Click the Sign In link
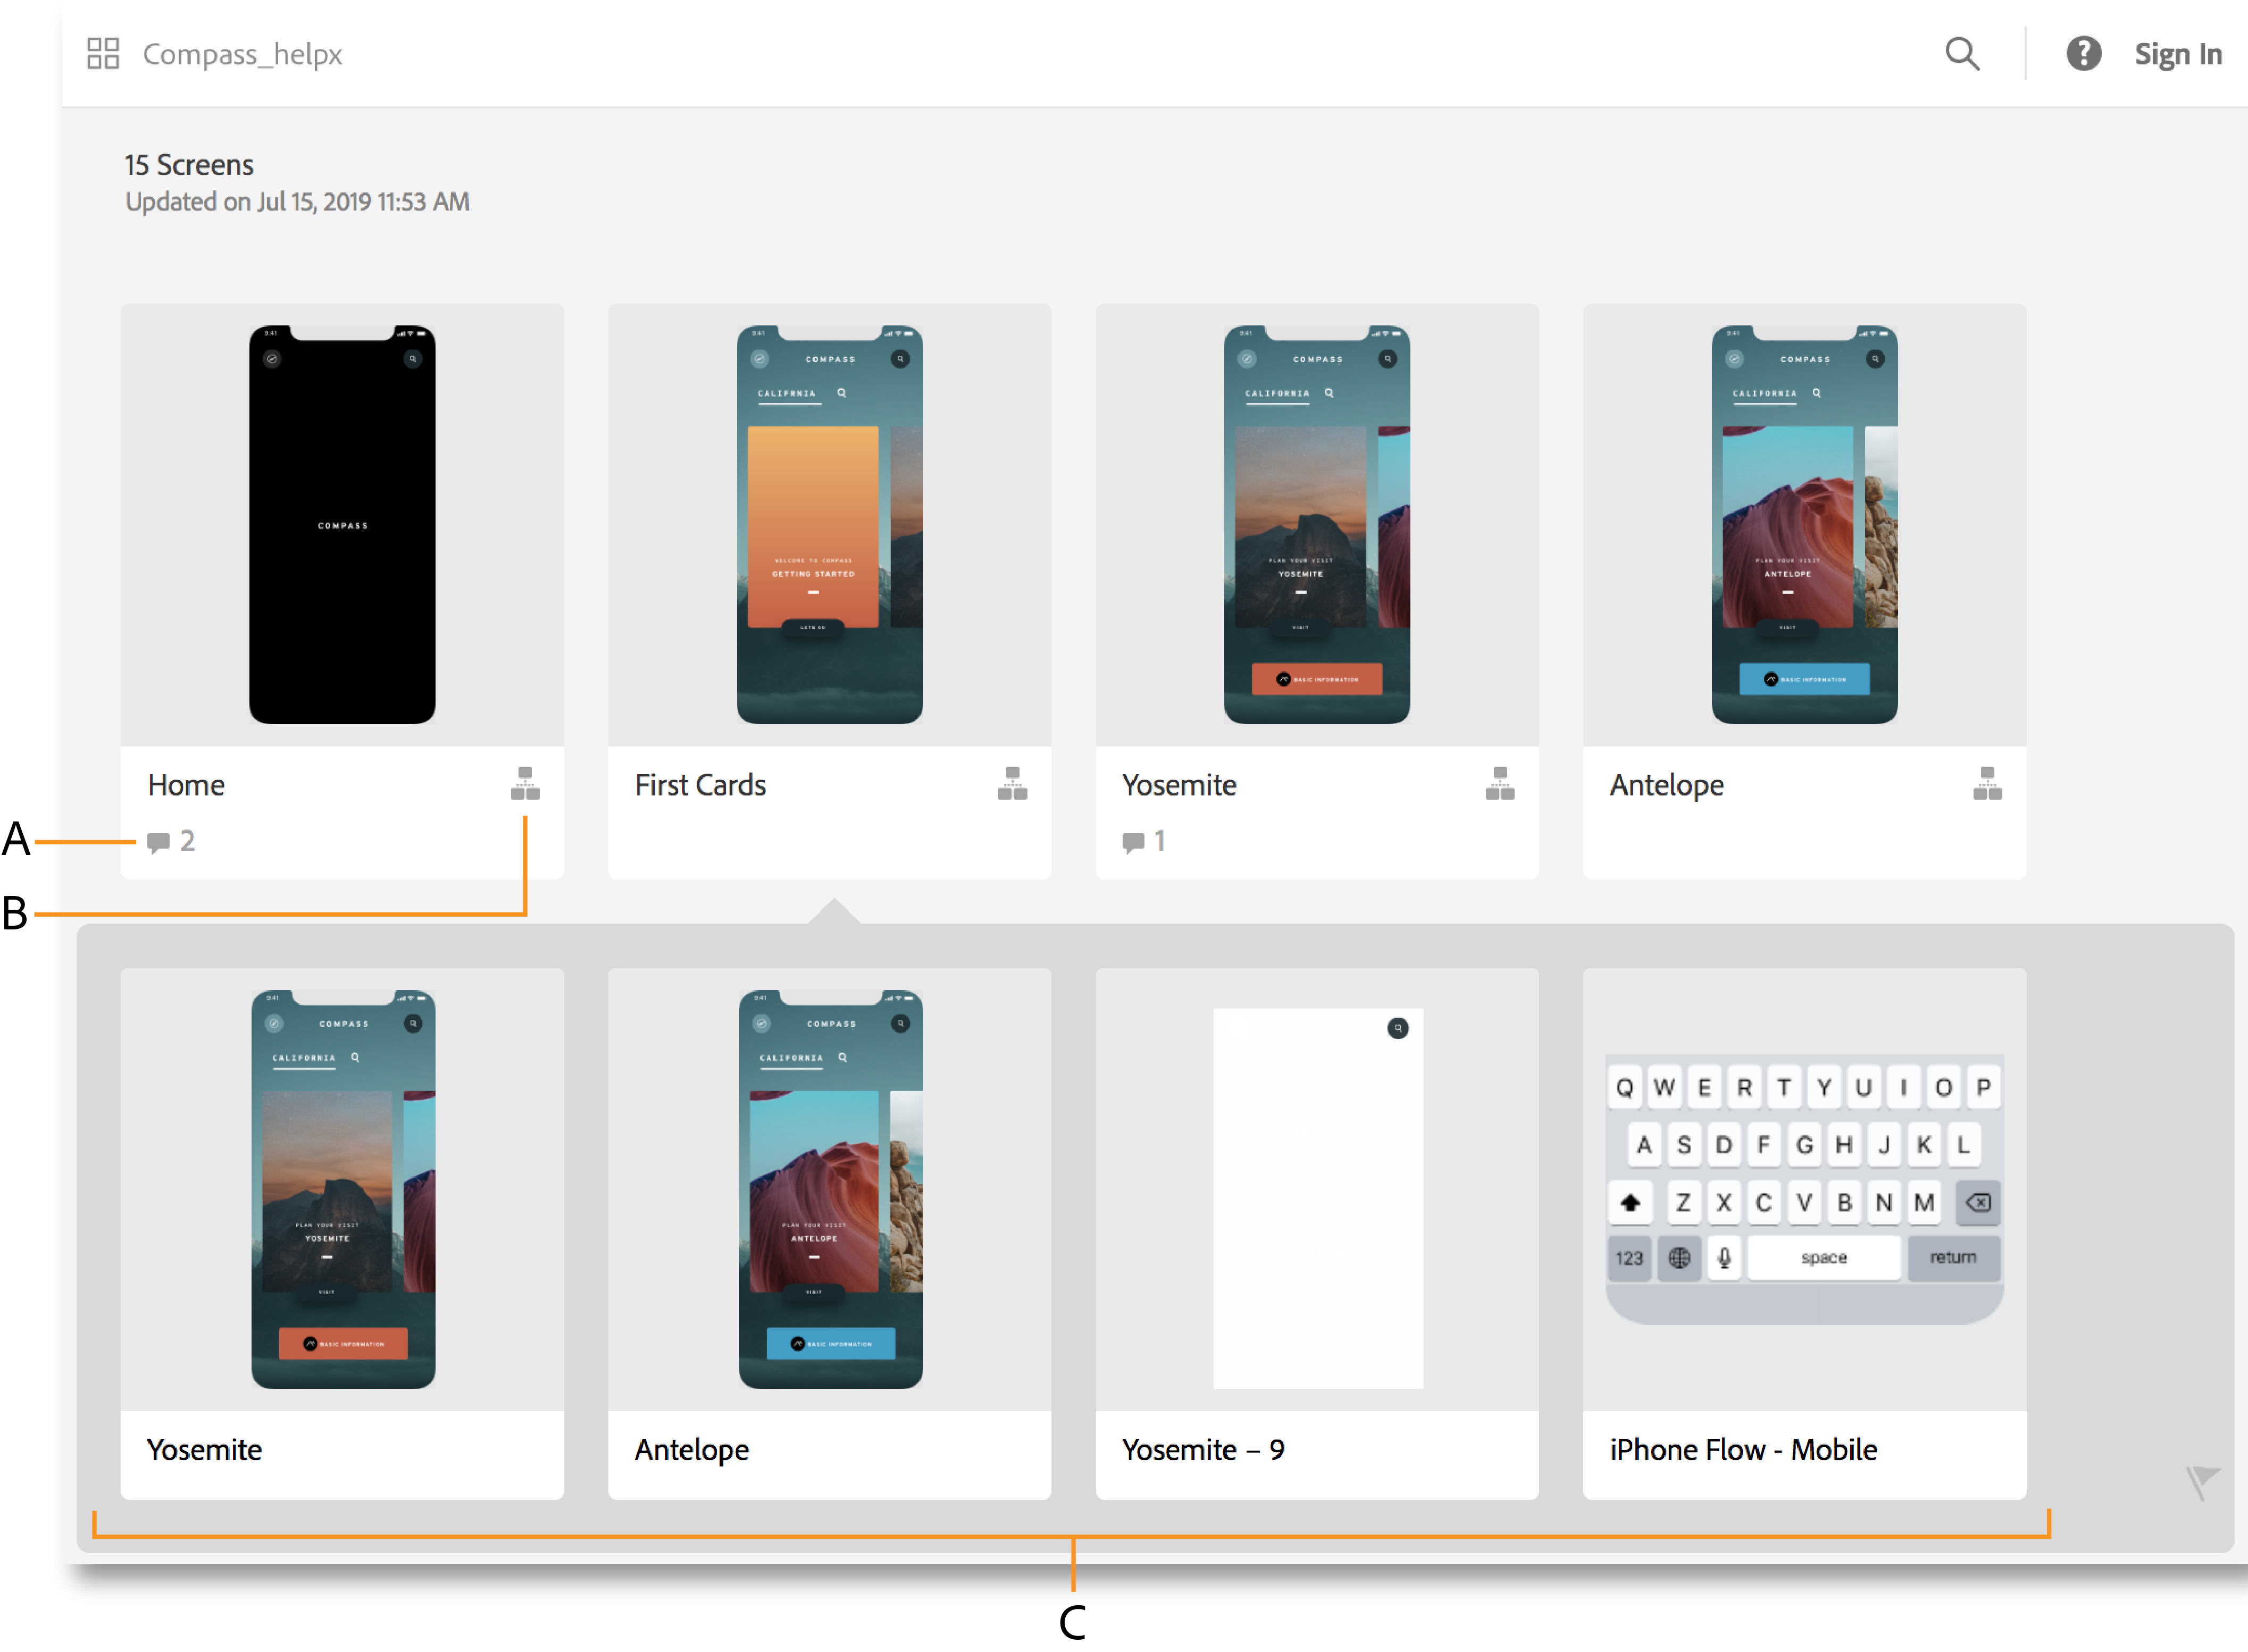The width and height of the screenshot is (2248, 1652). pyautogui.click(x=2178, y=54)
